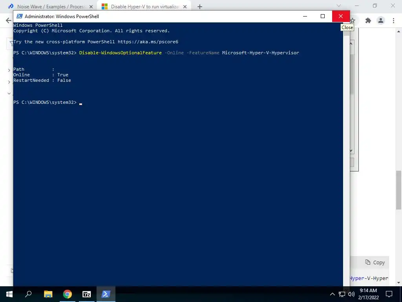Bookmark page with star icon

click(353, 20)
